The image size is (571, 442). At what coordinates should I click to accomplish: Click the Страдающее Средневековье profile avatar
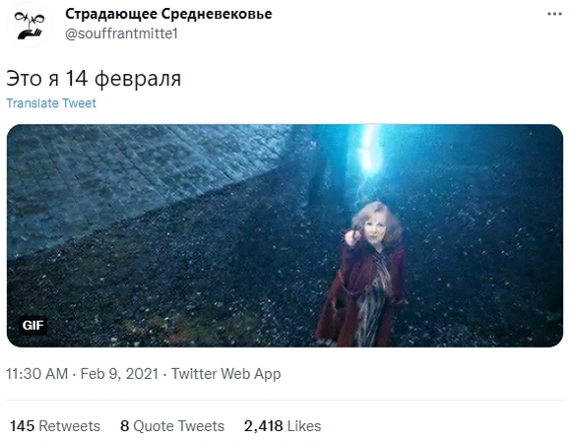30,25
